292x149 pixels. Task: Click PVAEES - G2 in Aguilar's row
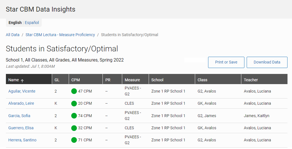[133, 91]
